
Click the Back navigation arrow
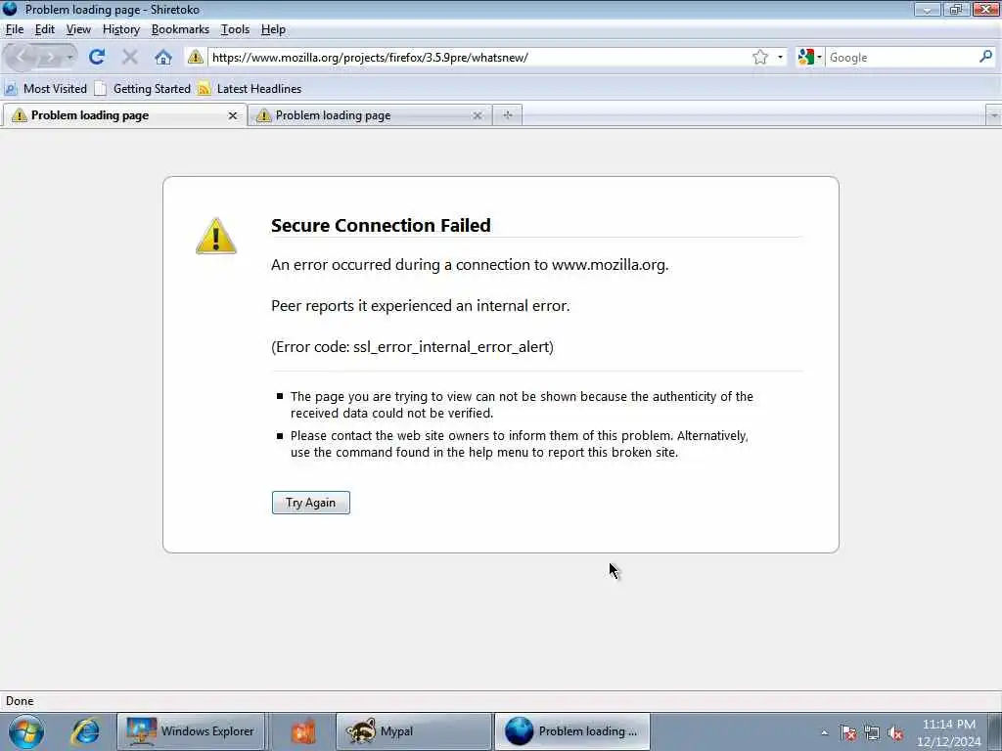click(21, 58)
